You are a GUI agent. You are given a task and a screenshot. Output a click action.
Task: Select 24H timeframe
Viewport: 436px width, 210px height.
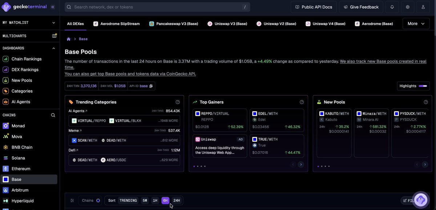[x=177, y=201]
